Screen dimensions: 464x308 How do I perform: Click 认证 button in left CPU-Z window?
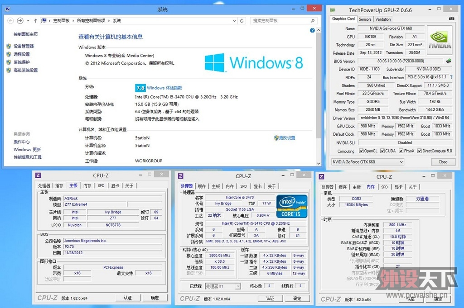pyautogui.click(x=128, y=298)
